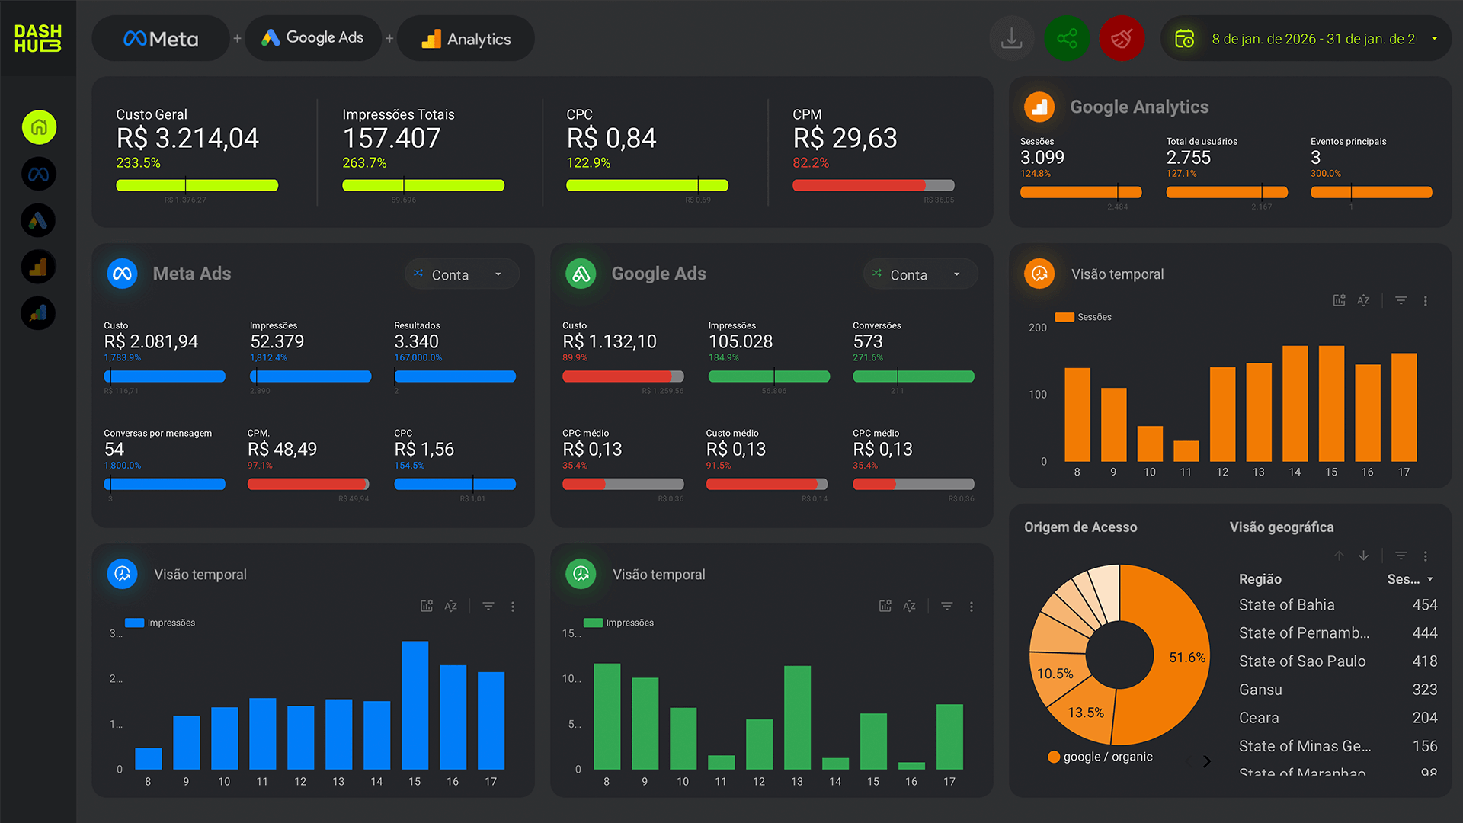Sort Sessões chart using AZ icon
1463x823 pixels.
coord(1363,300)
